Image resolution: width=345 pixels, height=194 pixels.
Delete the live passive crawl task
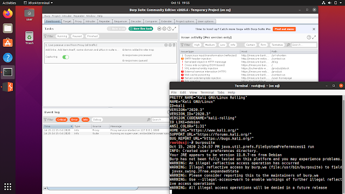pyautogui.click(x=174, y=45)
